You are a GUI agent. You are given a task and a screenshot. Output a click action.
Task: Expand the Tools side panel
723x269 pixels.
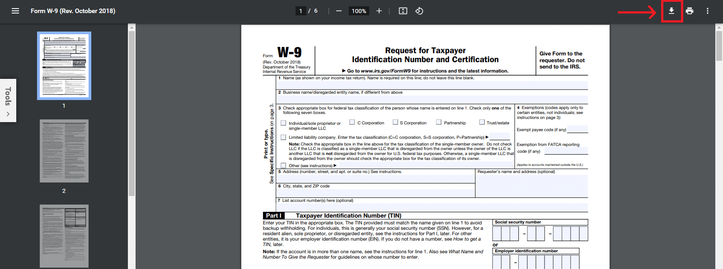click(8, 100)
